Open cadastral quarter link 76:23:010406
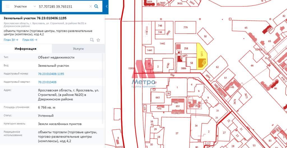The image size is (287, 148). pyautogui.click(x=47, y=82)
